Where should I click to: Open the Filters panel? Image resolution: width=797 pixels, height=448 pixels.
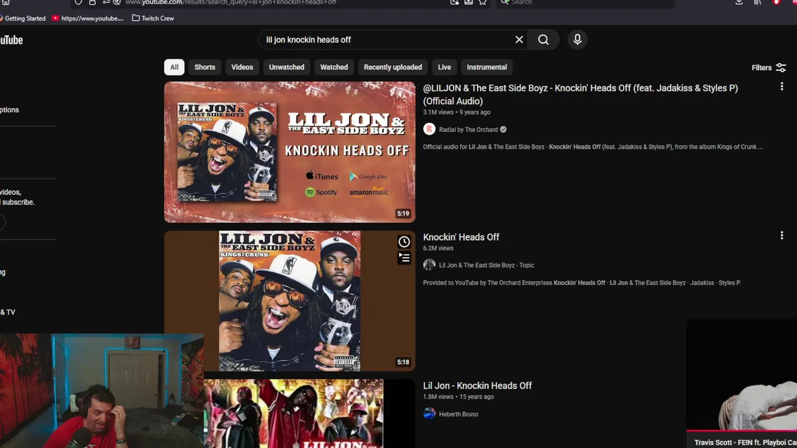pyautogui.click(x=768, y=68)
